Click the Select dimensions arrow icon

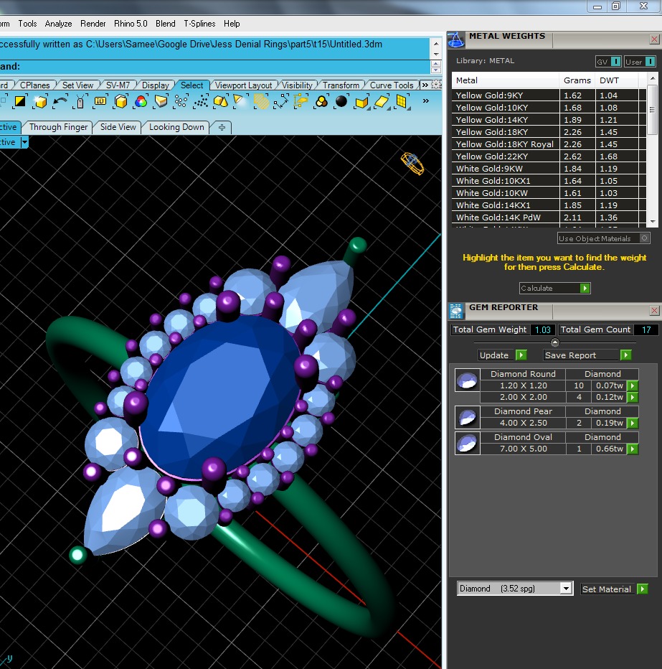point(281,101)
